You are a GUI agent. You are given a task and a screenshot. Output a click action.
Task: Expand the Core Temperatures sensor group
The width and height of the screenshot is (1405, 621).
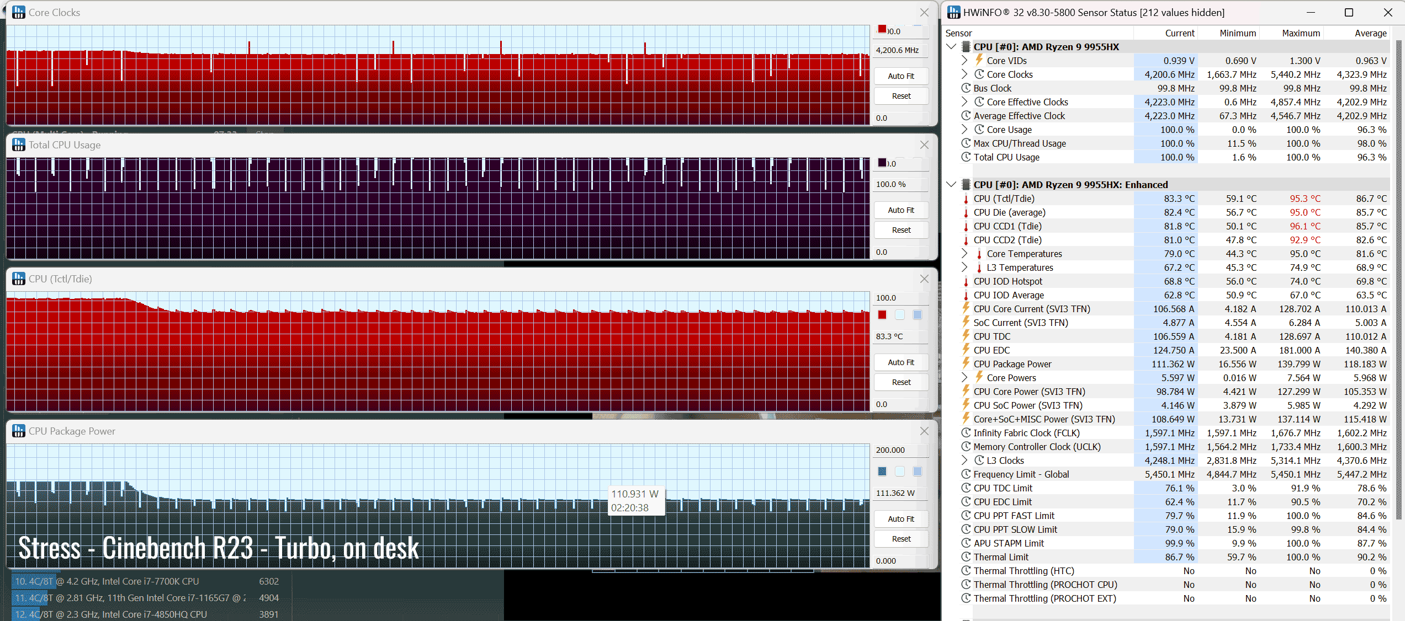click(x=964, y=254)
